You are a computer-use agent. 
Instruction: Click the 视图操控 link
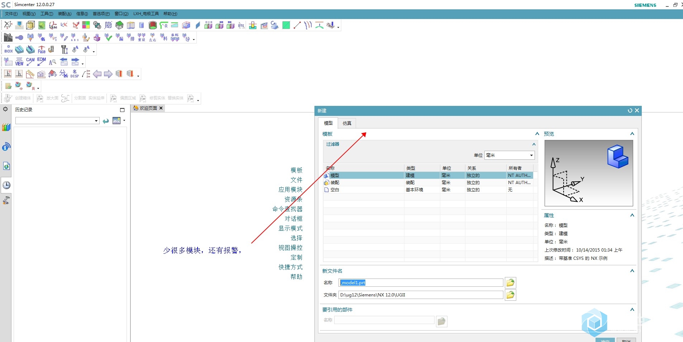[x=290, y=248]
